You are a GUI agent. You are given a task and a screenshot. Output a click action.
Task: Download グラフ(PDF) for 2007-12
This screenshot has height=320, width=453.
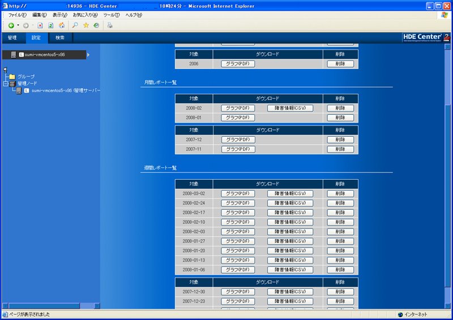(238, 140)
